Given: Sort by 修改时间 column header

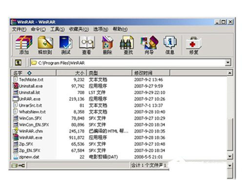Looking at the screenshot, I should [x=151, y=73].
